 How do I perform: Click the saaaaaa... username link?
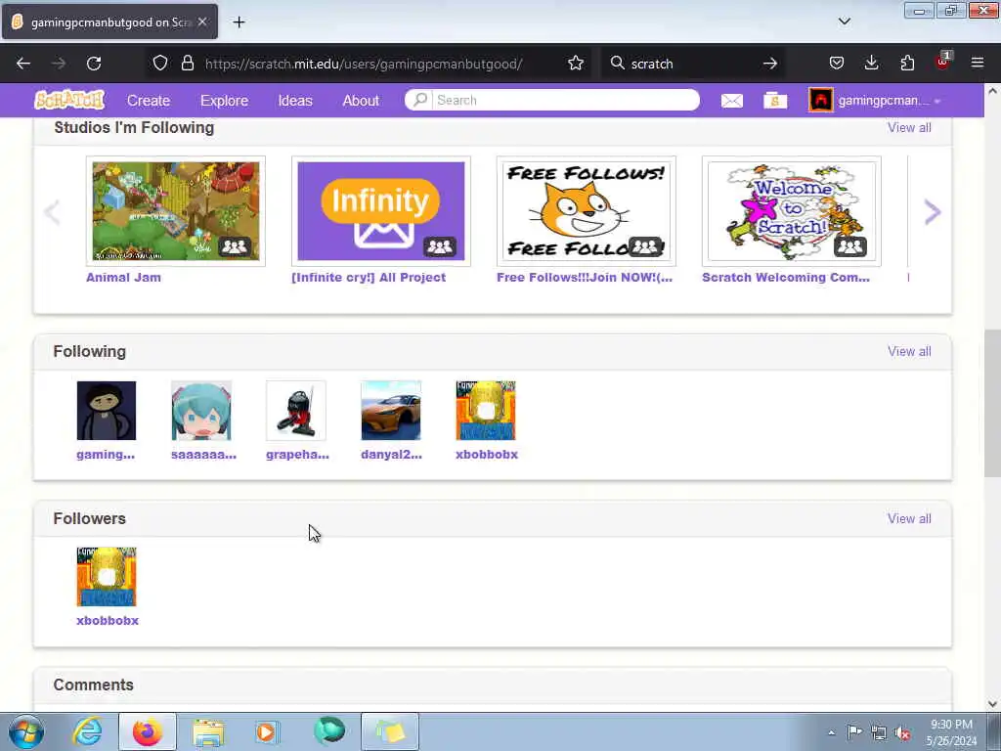click(203, 455)
